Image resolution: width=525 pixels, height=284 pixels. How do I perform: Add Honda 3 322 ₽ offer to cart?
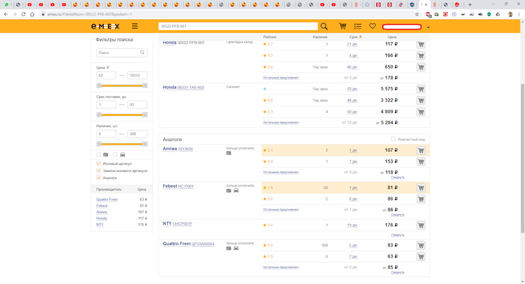[421, 100]
